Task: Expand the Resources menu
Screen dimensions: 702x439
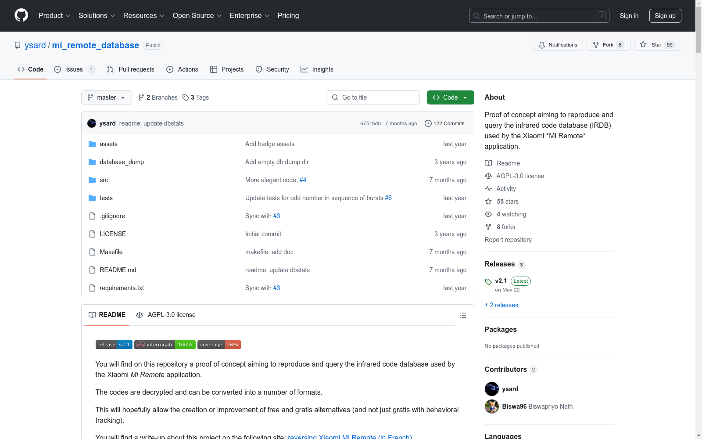Action: (x=144, y=15)
